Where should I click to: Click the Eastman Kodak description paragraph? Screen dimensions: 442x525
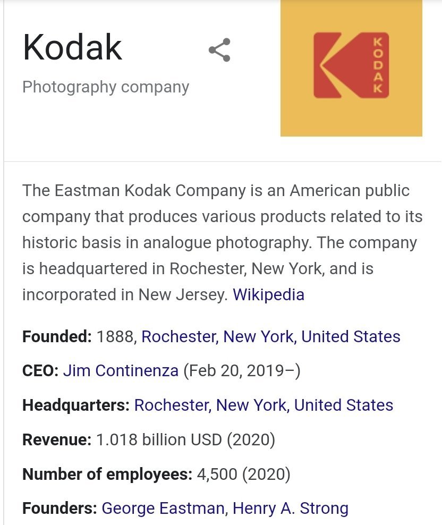coord(223,242)
